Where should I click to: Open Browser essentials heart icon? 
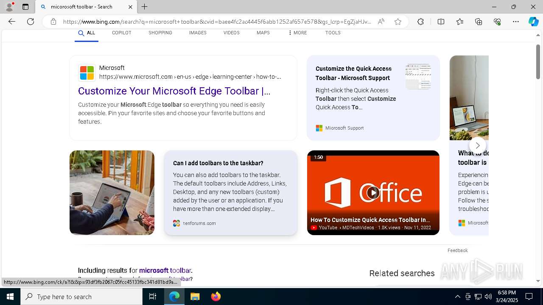click(x=497, y=22)
